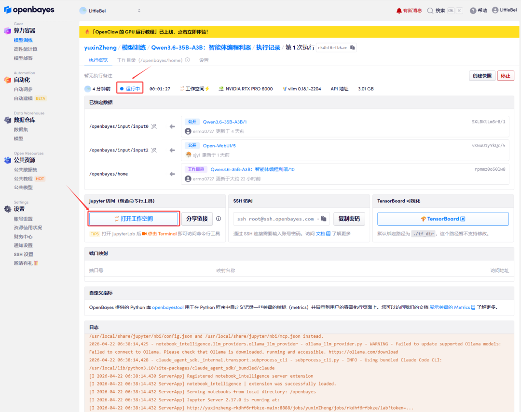The height and width of the screenshot is (412, 521).
Task: Unbind the /openbayes/input/input2 data
Action: [x=154, y=150]
